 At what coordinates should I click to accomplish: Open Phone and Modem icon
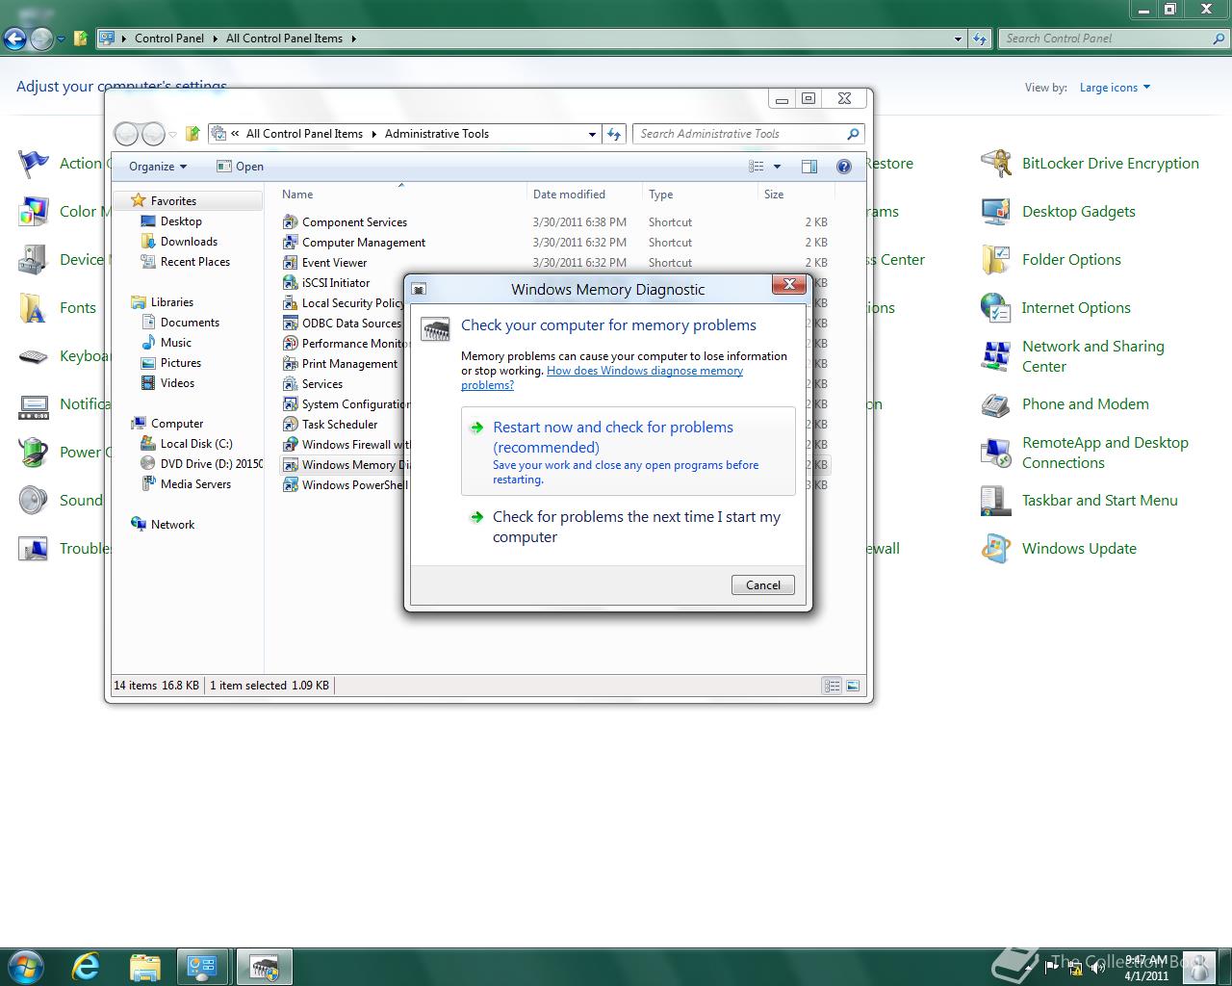pyautogui.click(x=995, y=404)
